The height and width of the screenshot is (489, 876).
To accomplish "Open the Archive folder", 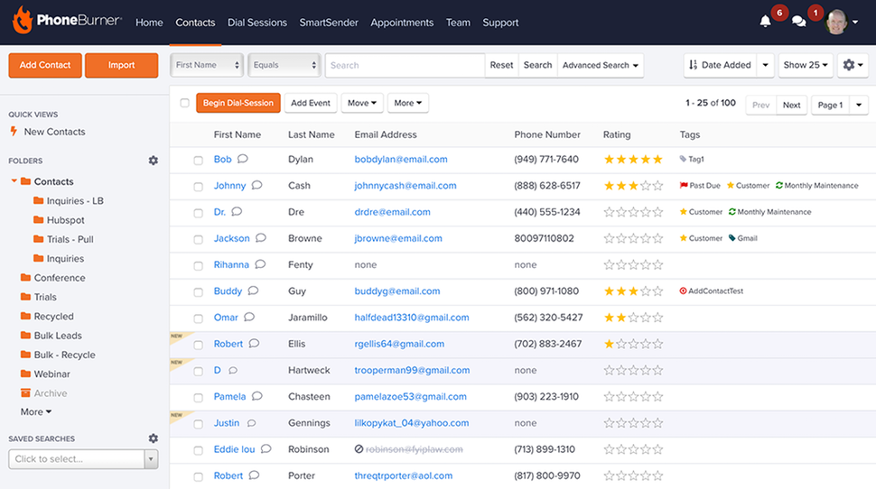I will tap(50, 393).
